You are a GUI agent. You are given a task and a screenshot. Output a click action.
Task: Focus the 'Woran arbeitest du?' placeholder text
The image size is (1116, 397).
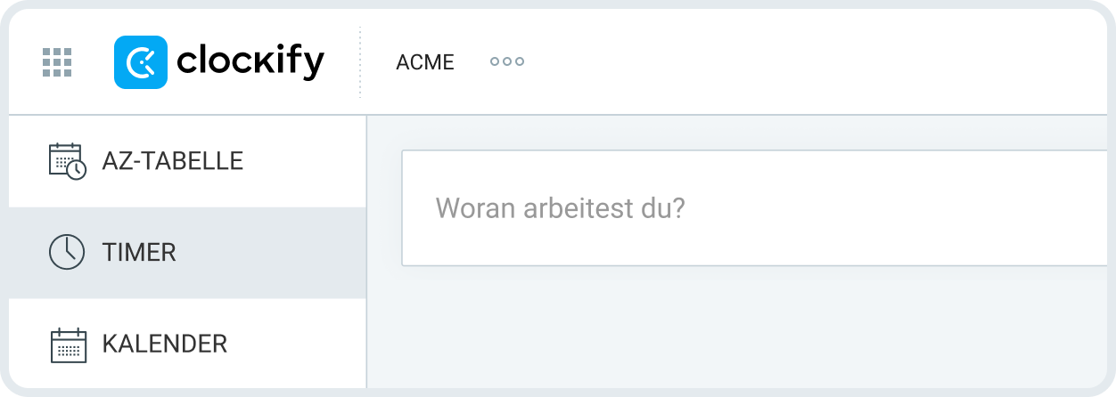click(560, 208)
